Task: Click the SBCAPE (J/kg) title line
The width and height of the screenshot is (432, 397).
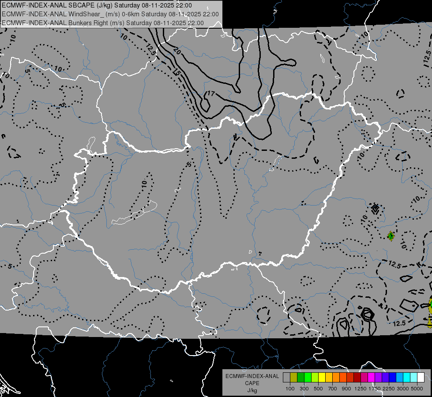Action: [x=97, y=5]
